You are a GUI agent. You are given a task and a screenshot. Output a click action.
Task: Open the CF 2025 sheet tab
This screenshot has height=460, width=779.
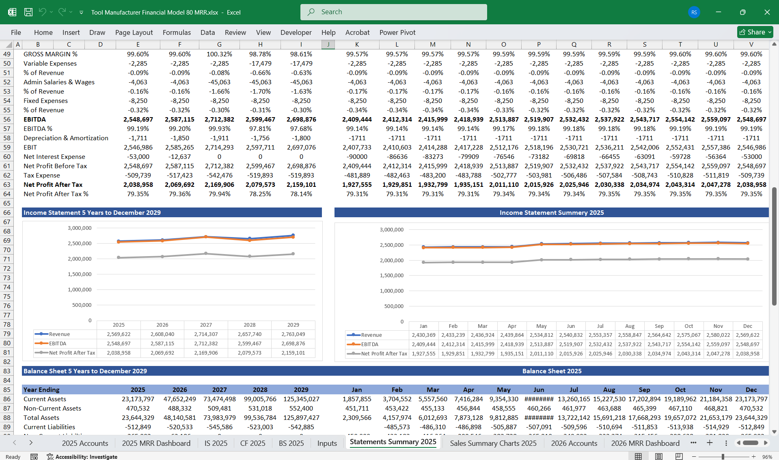point(252,443)
